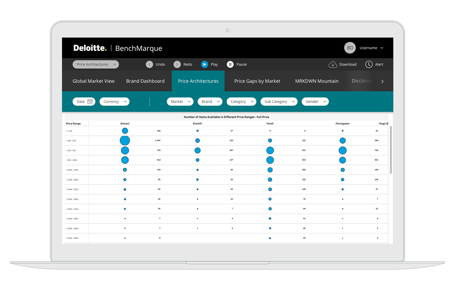Click the Undo label
This screenshot has width=455, height=290.
coord(160,64)
